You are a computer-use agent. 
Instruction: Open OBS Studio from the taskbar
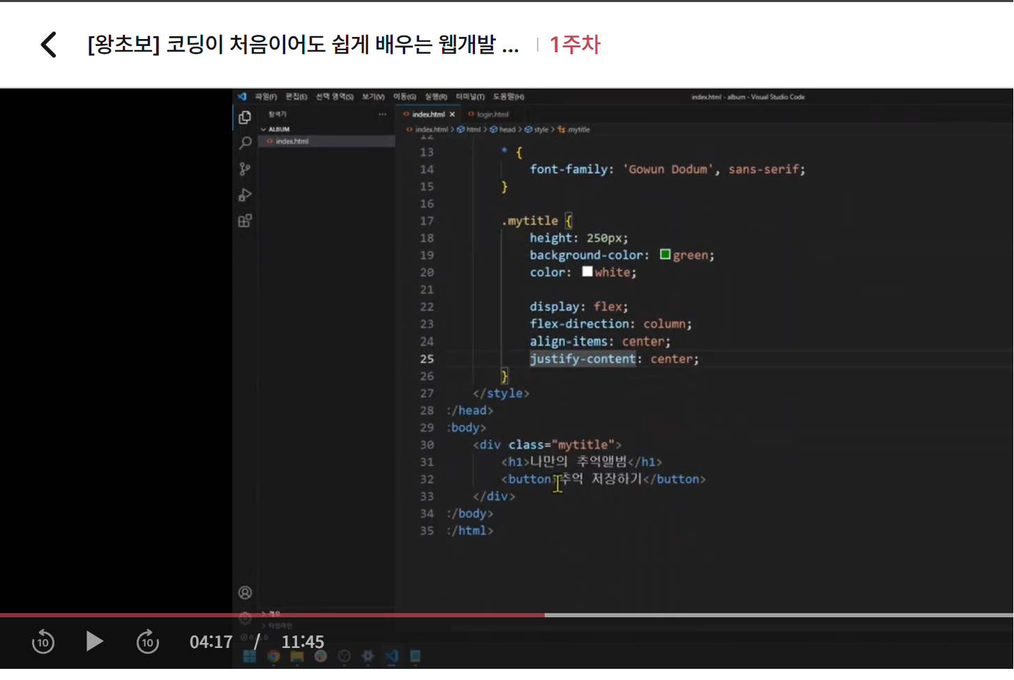tap(345, 656)
